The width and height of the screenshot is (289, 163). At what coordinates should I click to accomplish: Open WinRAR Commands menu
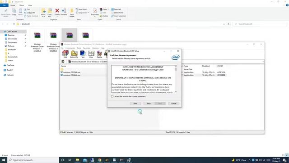[x=70, y=48]
